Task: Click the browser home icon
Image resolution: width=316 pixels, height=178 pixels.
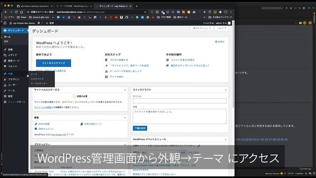Action: 22,12
